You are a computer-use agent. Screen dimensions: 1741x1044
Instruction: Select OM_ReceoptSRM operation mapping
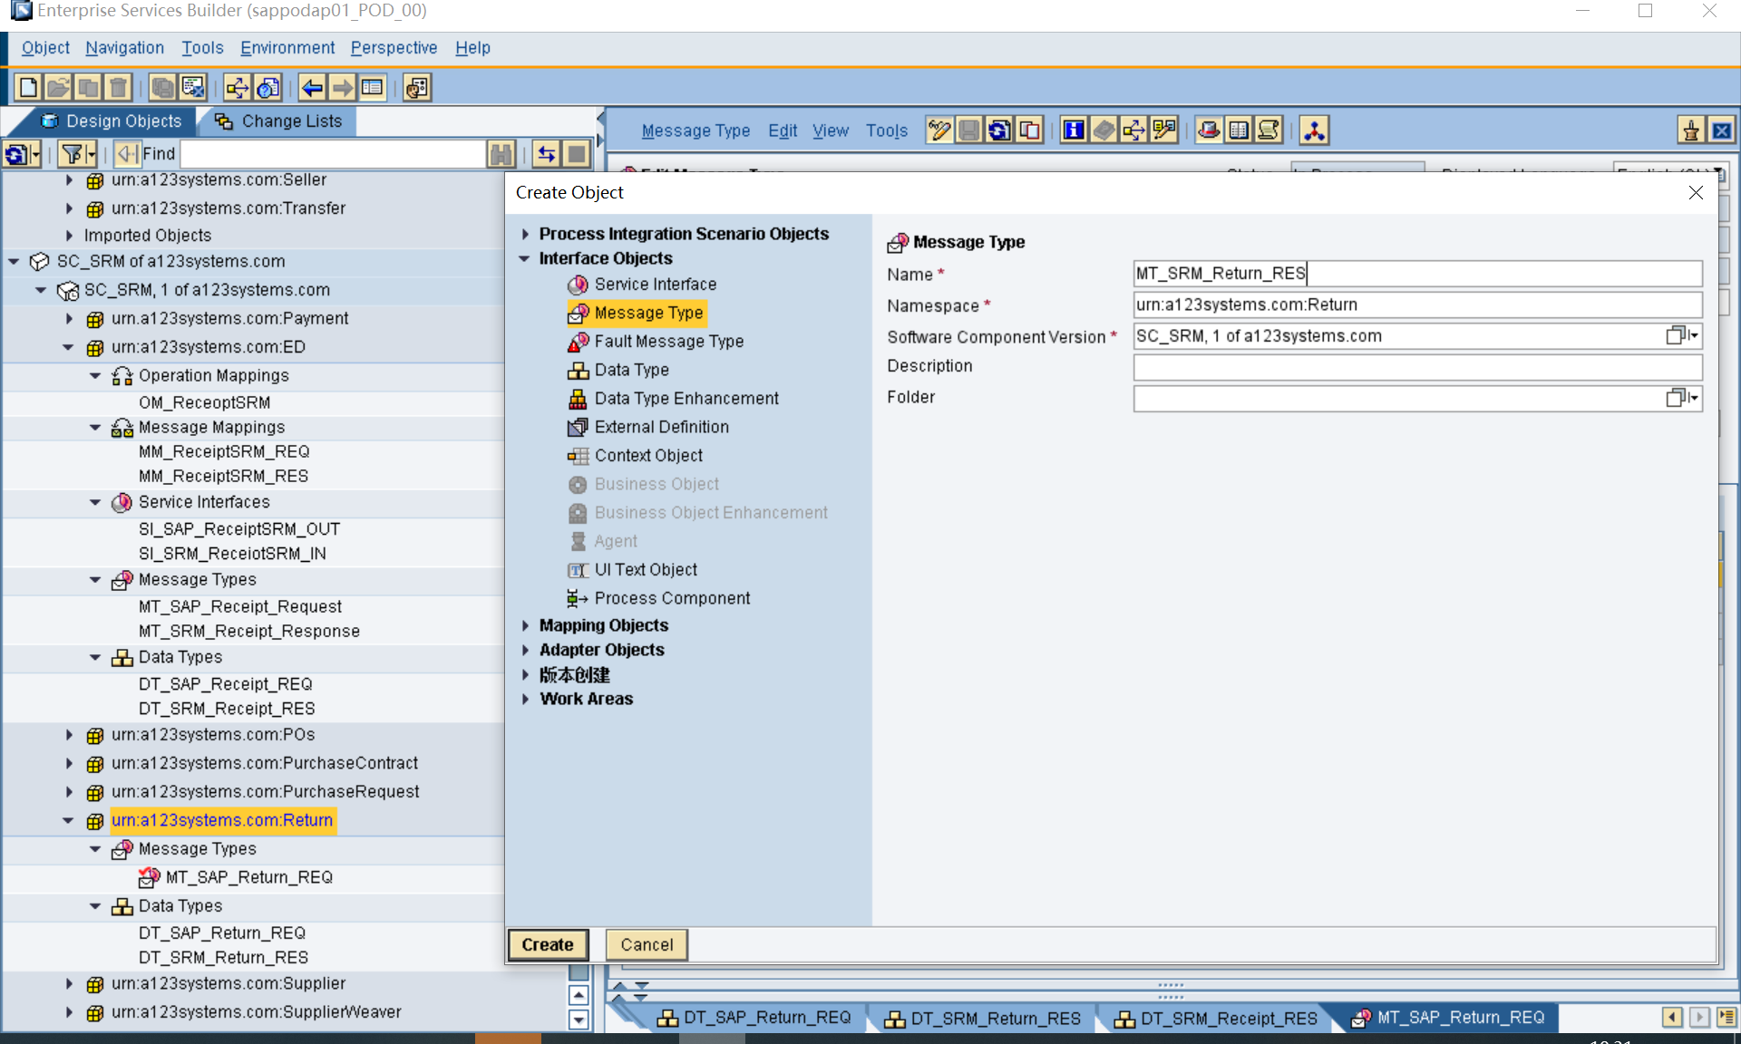[205, 402]
